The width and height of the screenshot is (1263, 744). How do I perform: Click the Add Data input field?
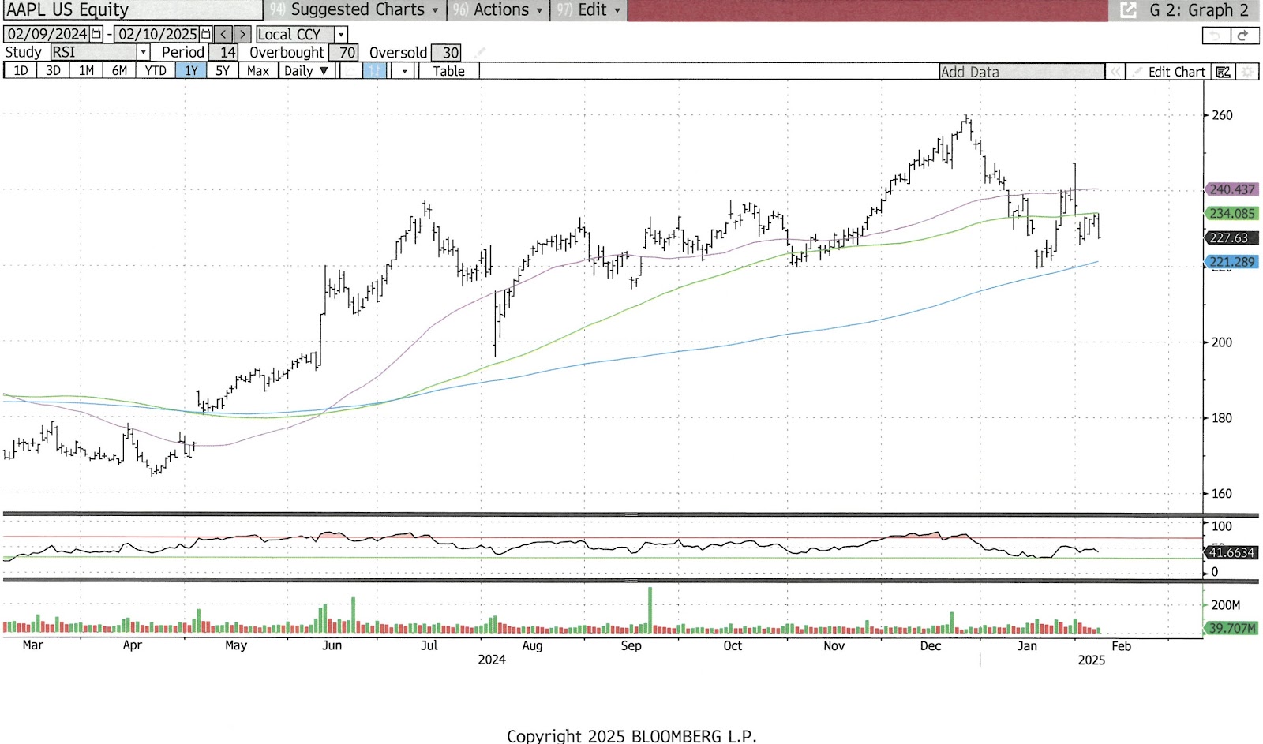click(1021, 72)
